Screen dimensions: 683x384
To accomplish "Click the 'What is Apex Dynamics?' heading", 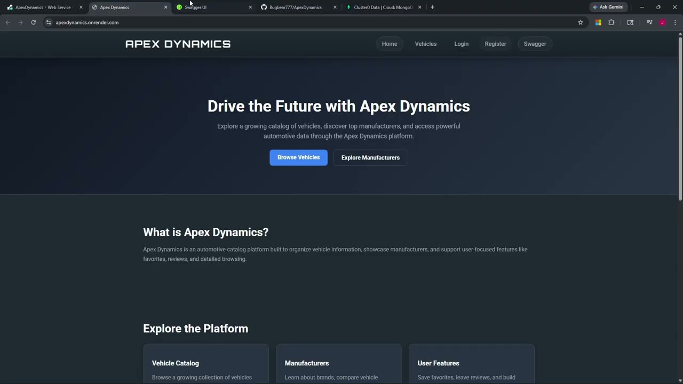I will (205, 232).
